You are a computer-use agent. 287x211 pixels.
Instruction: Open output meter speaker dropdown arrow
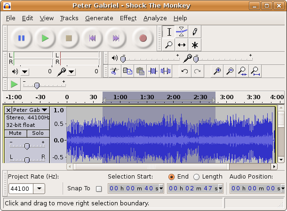(x=25, y=72)
